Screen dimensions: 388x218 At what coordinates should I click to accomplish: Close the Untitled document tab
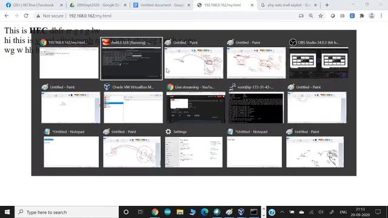tap(189, 5)
